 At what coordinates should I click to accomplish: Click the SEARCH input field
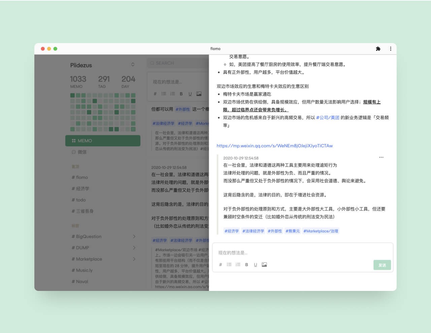(x=178, y=63)
